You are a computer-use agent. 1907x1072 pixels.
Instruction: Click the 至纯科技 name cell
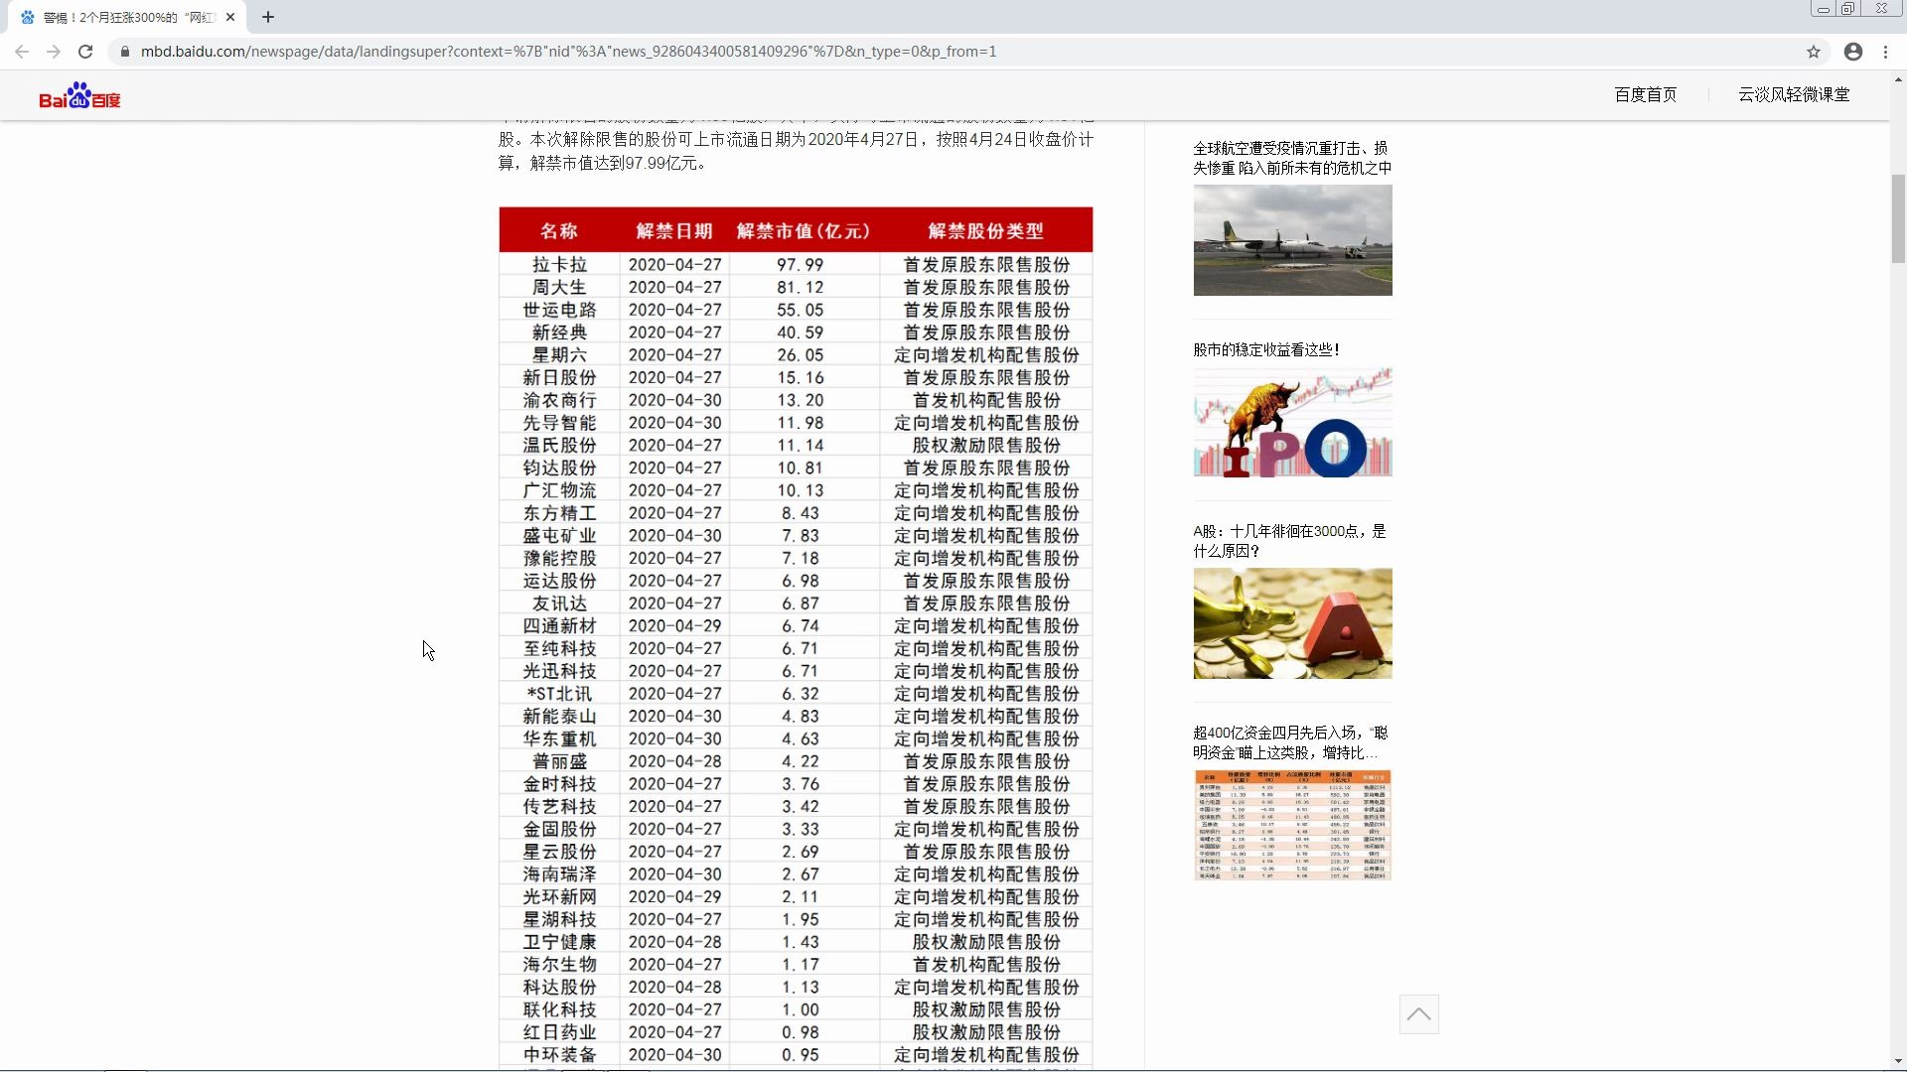(559, 648)
